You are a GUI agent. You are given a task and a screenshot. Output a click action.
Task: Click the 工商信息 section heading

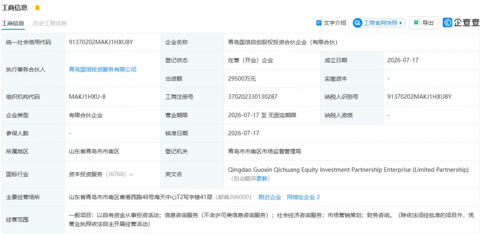pos(14,8)
